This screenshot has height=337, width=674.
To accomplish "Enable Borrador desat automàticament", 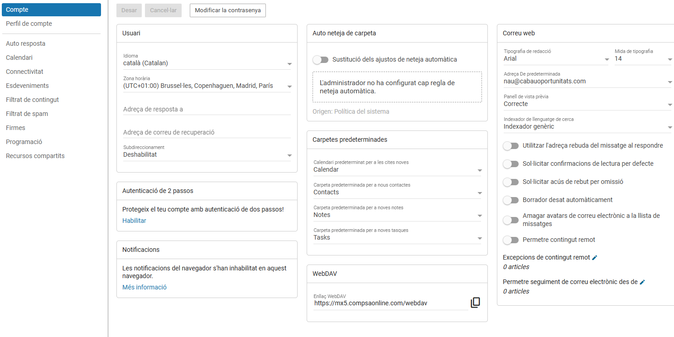I will pos(511,200).
